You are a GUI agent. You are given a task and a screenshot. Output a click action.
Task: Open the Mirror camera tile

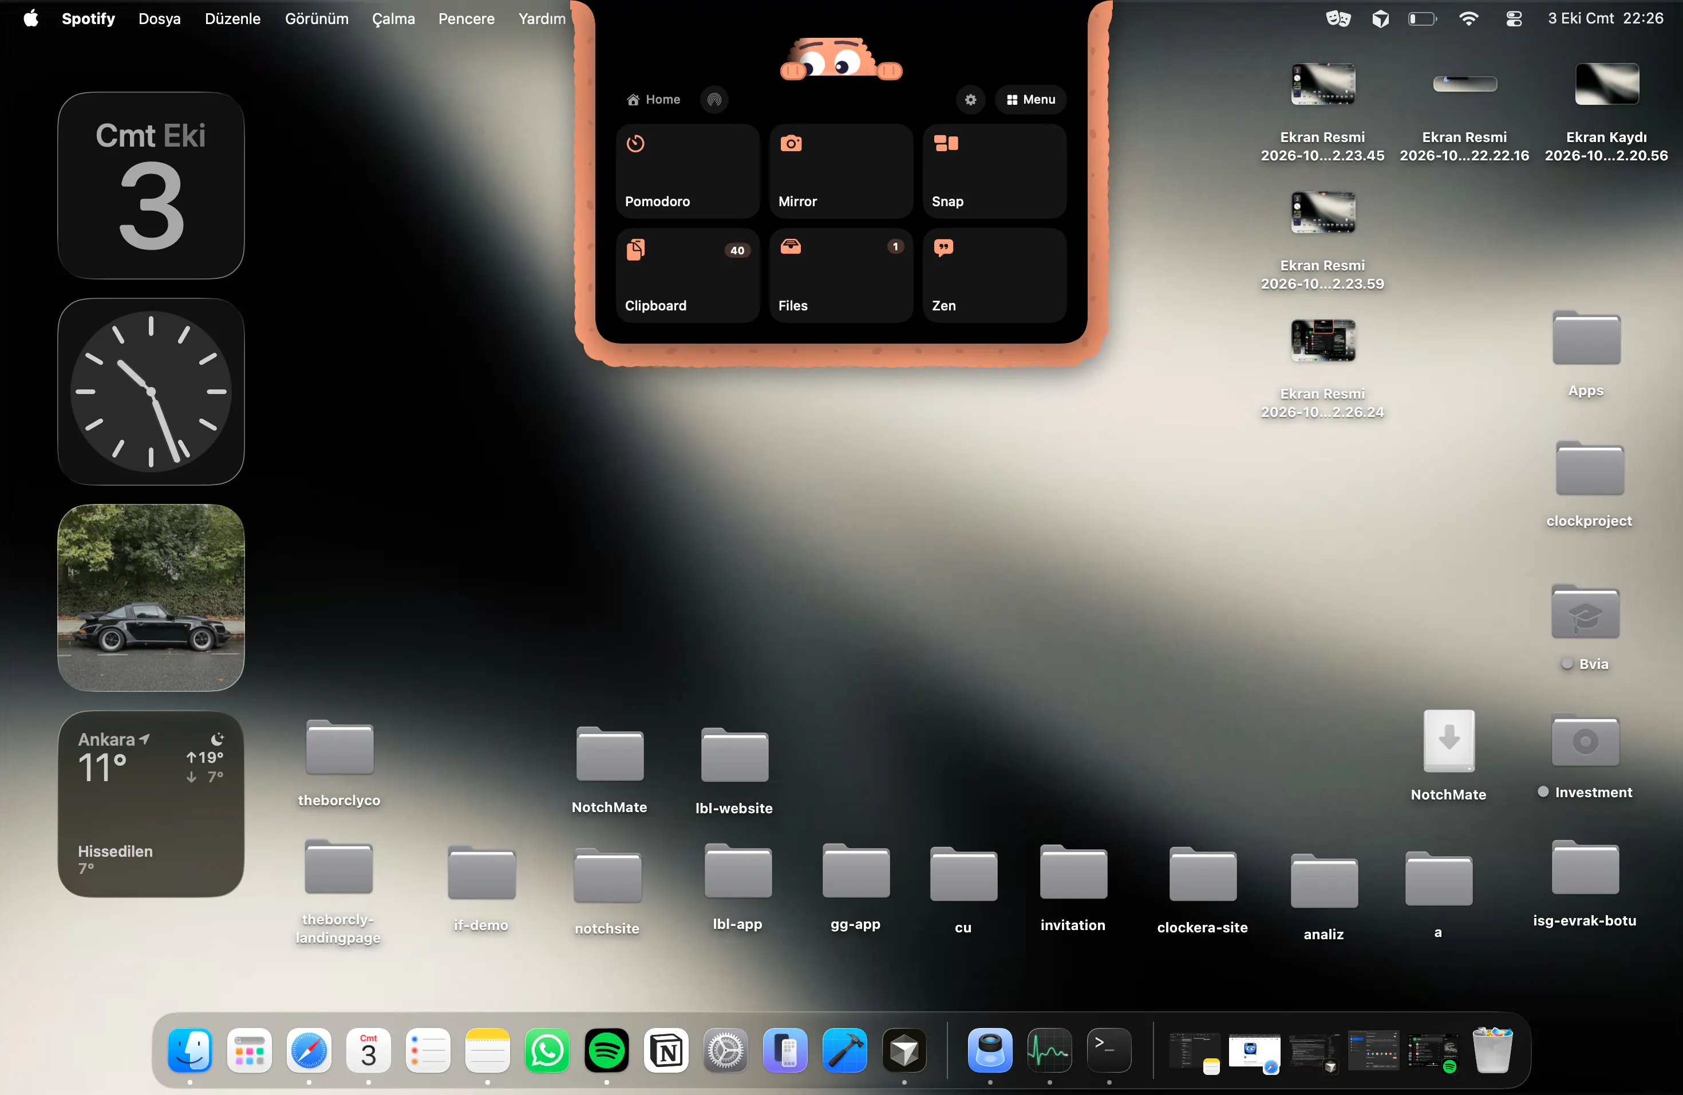[841, 171]
